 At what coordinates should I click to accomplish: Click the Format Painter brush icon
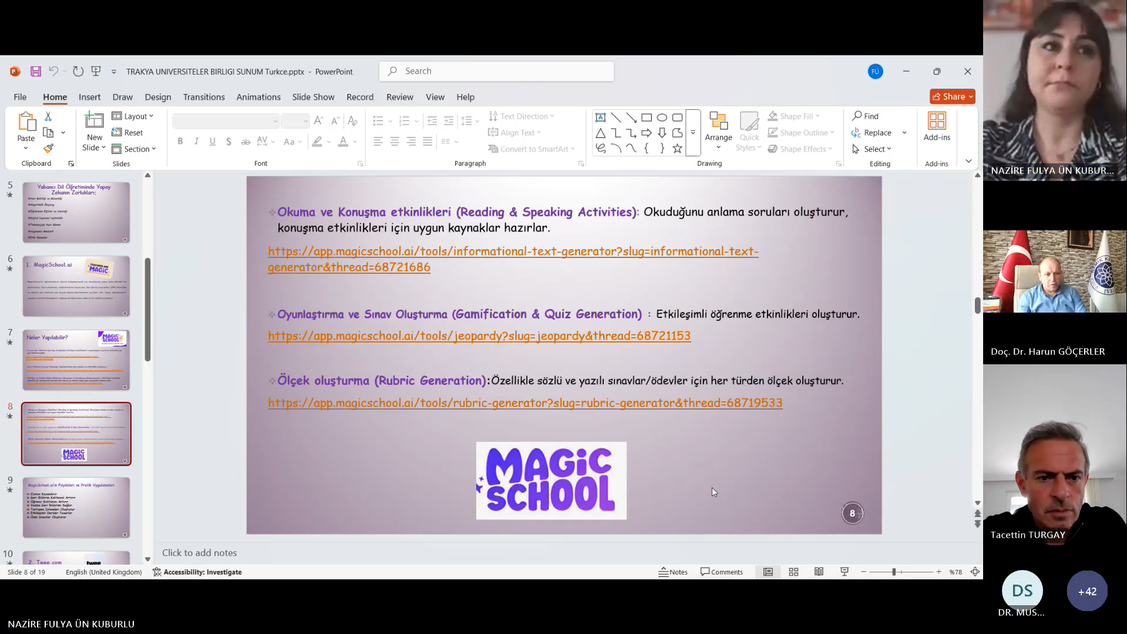[x=48, y=149]
